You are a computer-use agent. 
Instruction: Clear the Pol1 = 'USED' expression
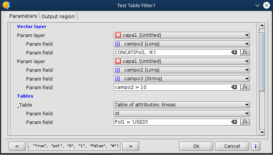[x=234, y=122]
